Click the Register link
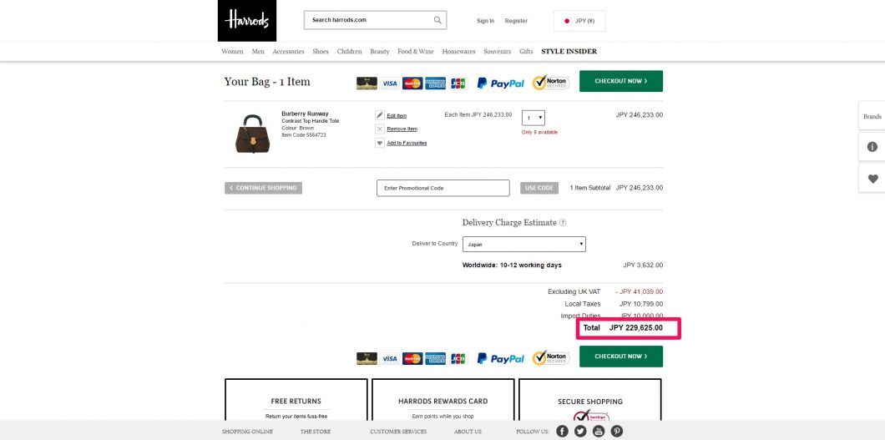Viewport: 885px width, 440px height. point(517,21)
